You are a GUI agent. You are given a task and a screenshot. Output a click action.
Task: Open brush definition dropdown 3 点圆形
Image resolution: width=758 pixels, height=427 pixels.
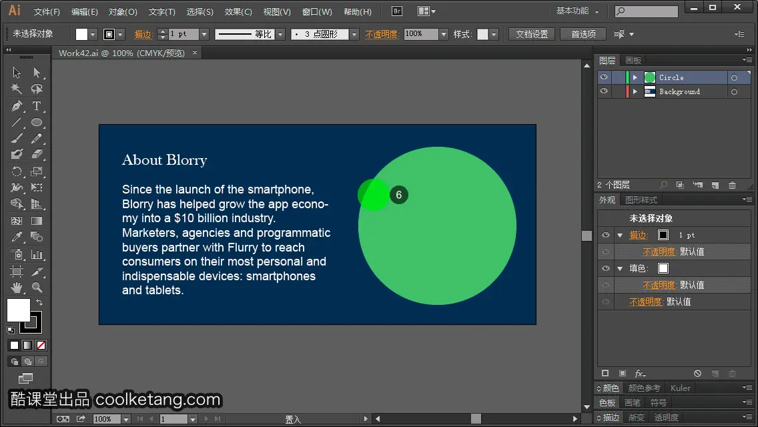click(x=354, y=34)
